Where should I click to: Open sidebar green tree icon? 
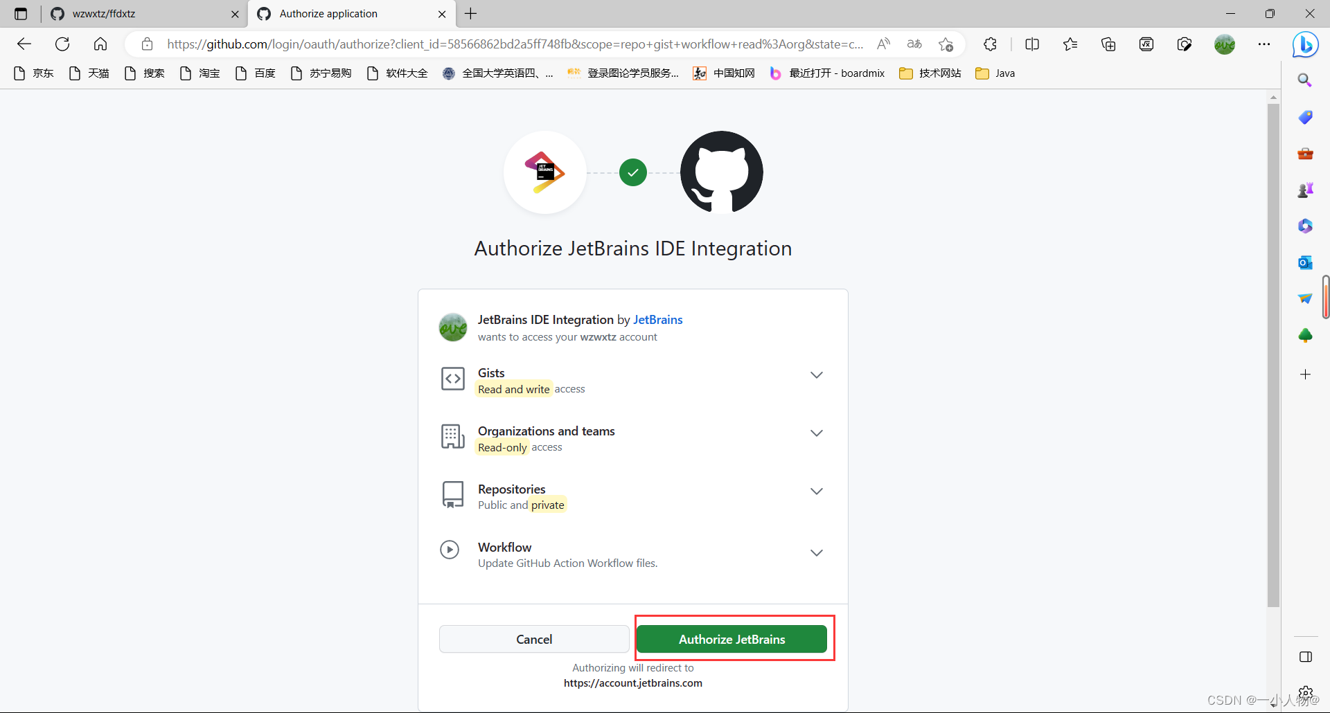pyautogui.click(x=1305, y=336)
